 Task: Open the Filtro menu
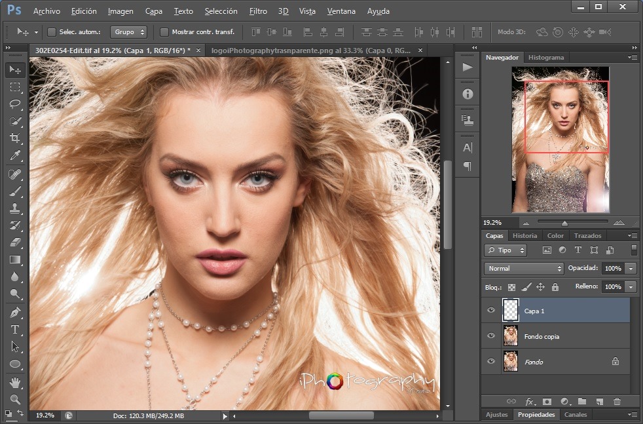point(258,11)
